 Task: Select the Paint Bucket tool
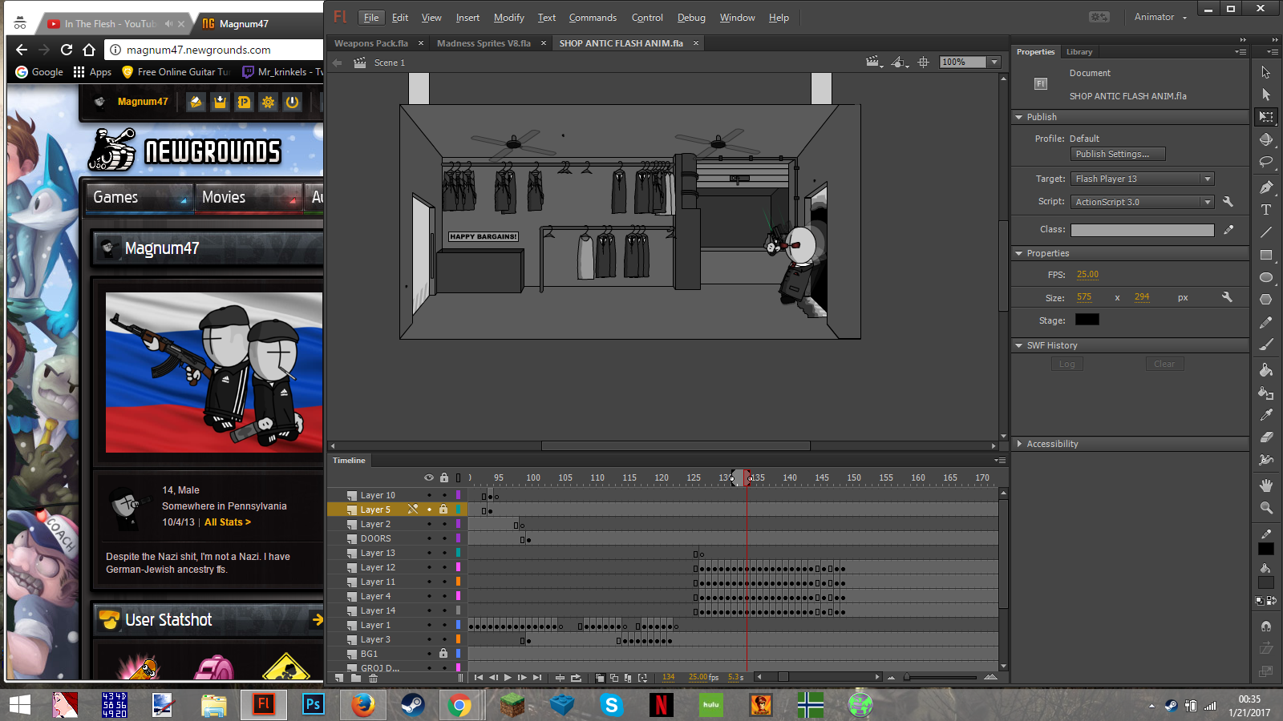click(x=1266, y=370)
